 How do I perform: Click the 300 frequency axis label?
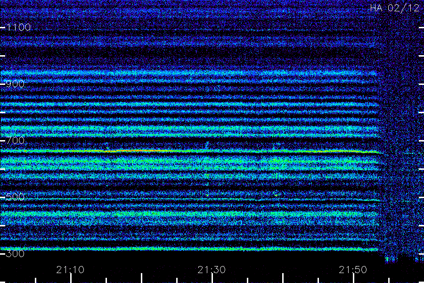tap(15, 254)
